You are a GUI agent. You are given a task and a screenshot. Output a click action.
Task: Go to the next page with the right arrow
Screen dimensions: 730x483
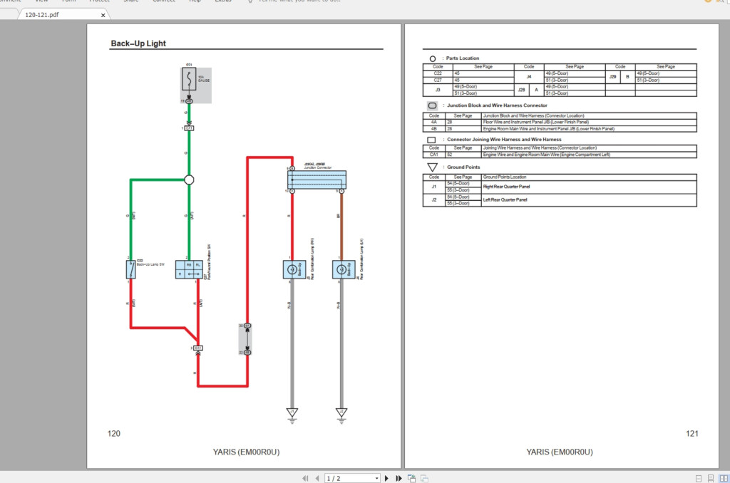tap(386, 478)
